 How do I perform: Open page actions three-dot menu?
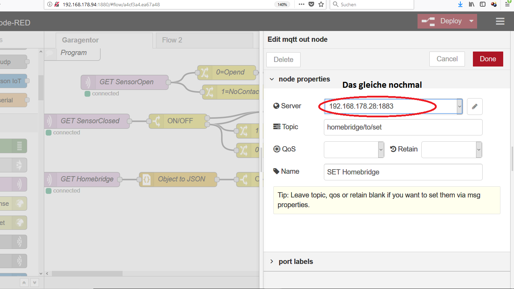click(x=302, y=4)
